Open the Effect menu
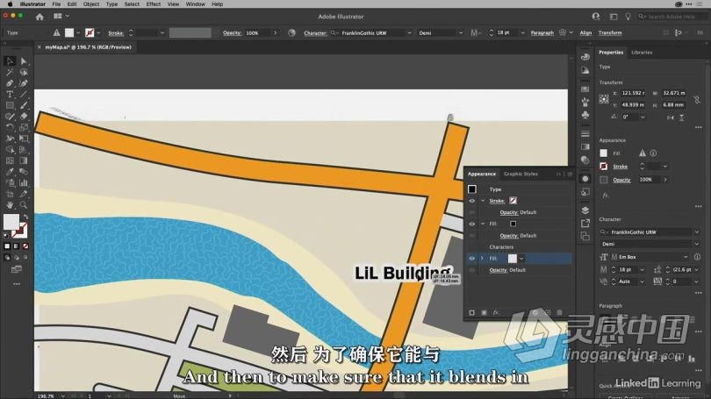 (x=154, y=4)
